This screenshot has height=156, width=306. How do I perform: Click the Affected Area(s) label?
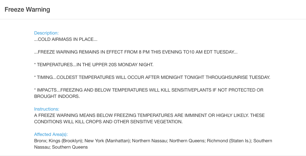tap(51, 135)
